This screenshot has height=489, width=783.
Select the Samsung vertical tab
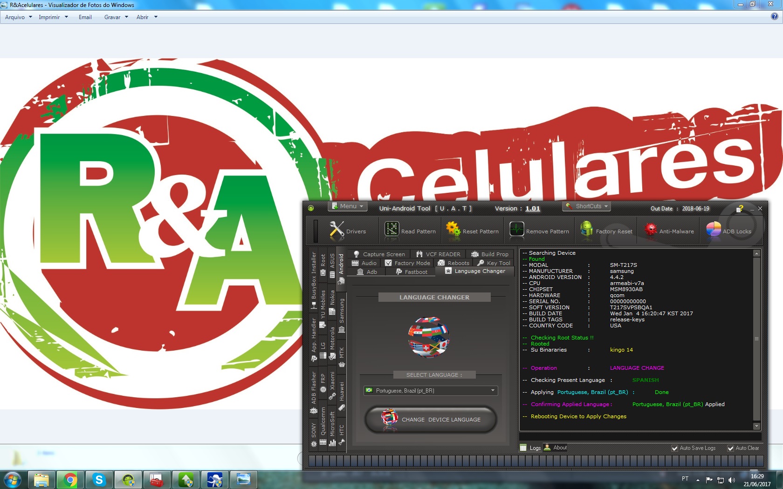coord(341,316)
